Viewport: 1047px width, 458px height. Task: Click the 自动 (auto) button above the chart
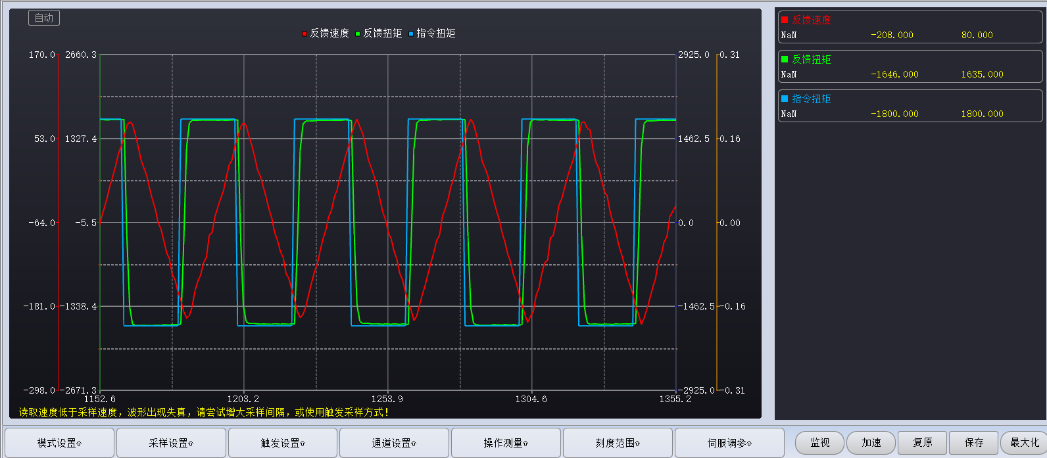(44, 18)
